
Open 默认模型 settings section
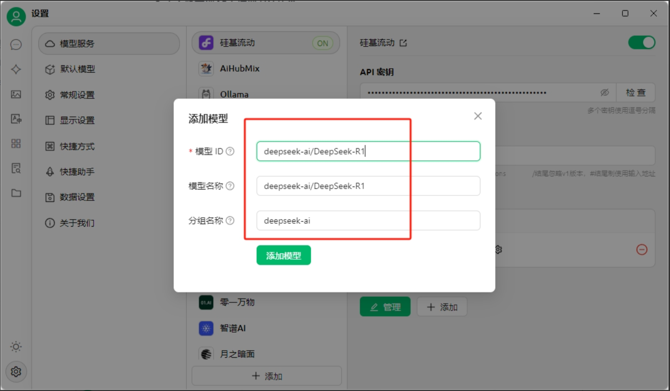[109, 69]
